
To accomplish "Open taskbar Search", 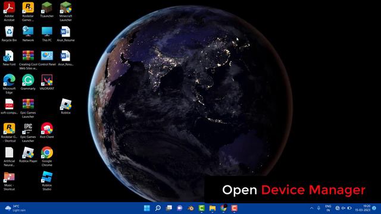I will pyautogui.click(x=158, y=208).
